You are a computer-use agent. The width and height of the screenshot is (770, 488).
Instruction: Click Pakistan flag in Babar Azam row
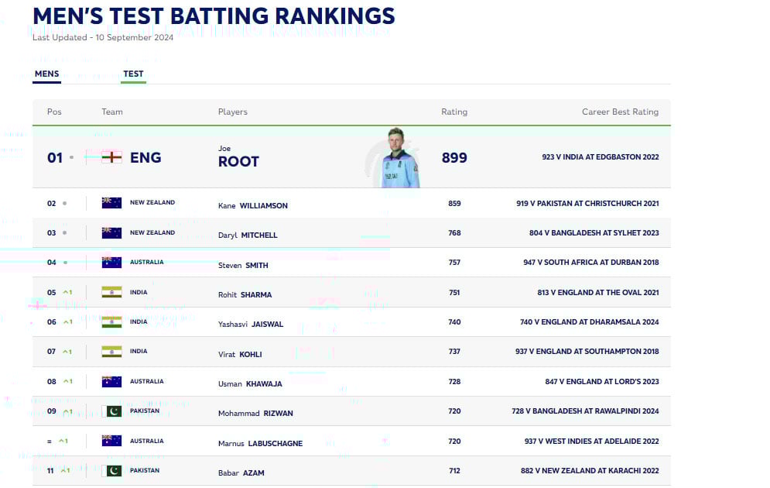click(111, 470)
